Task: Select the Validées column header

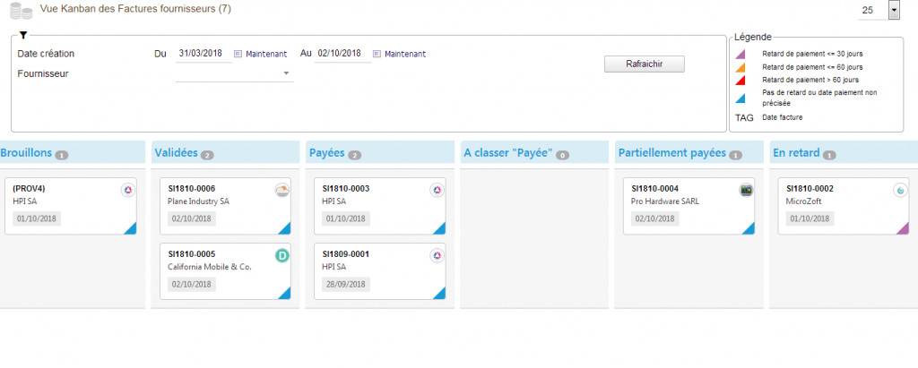Action: 176,153
